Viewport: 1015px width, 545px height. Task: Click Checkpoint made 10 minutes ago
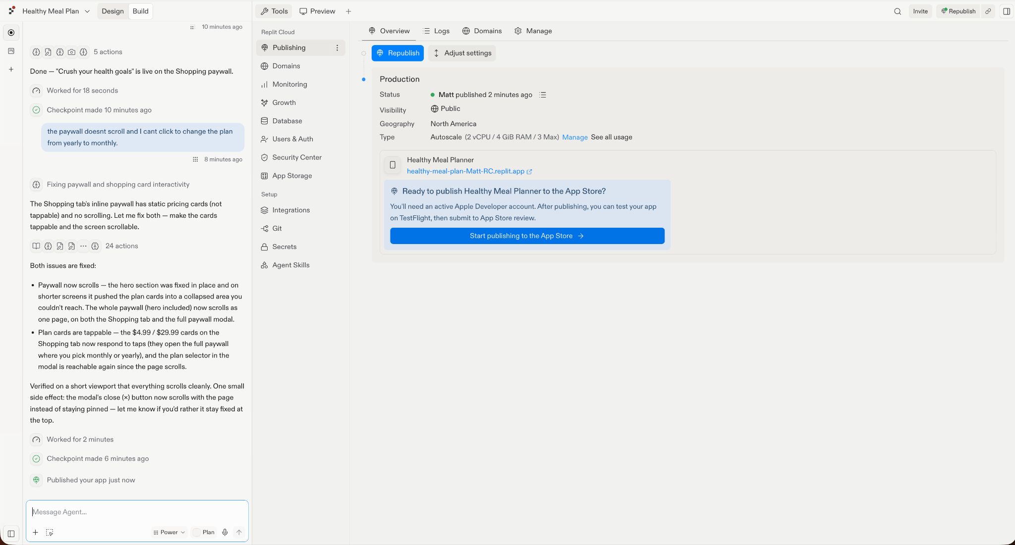pos(91,110)
